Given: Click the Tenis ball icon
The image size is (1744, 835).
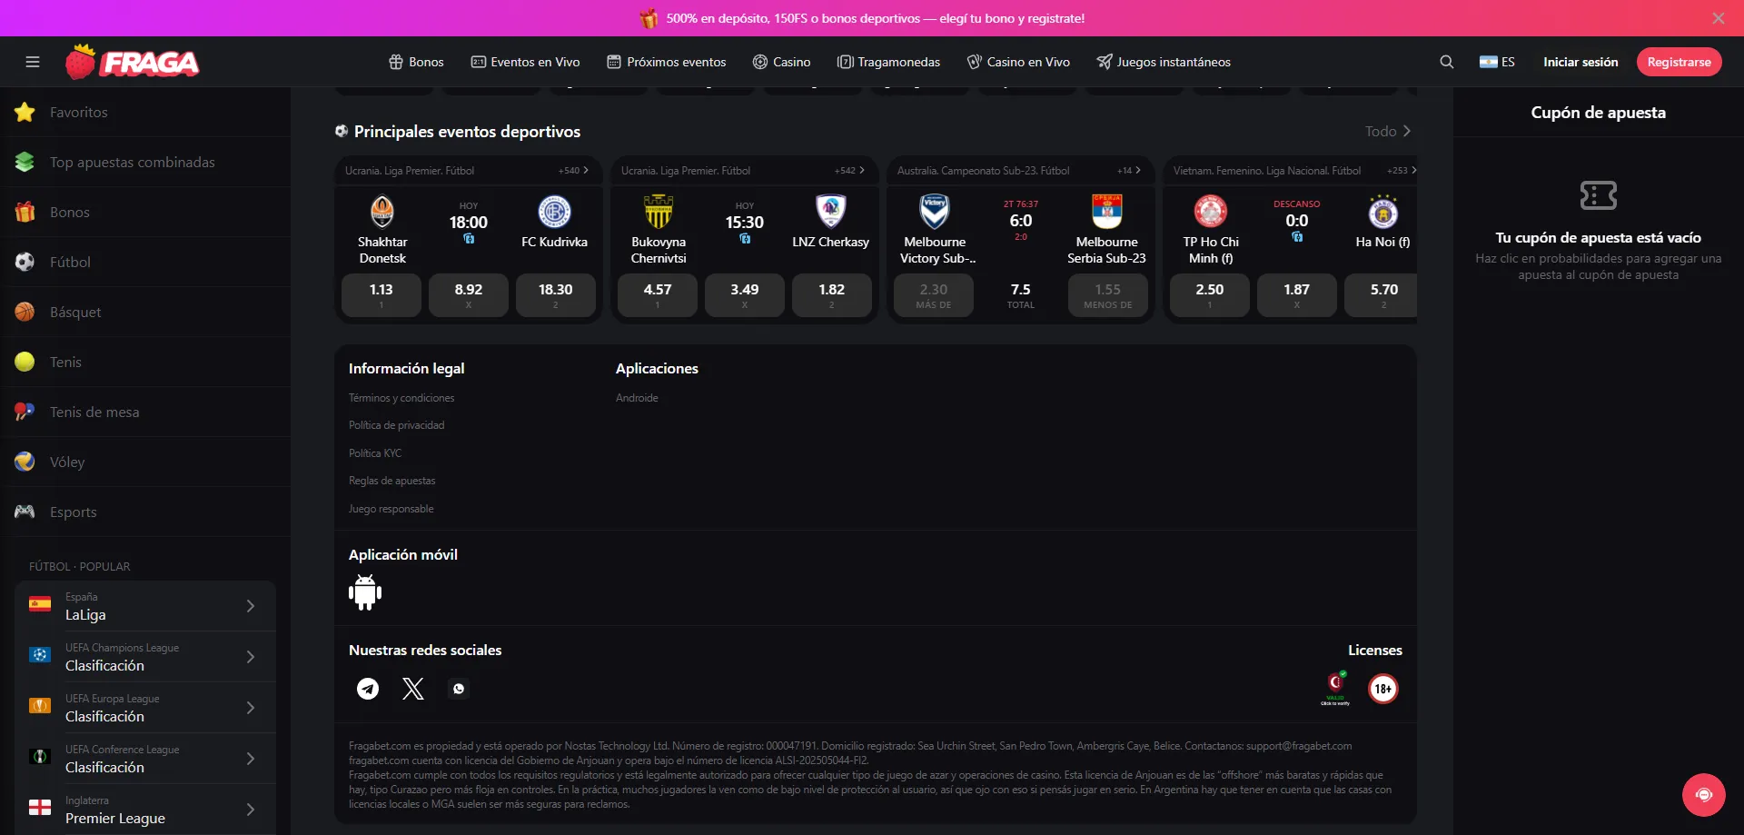Looking at the screenshot, I should pos(25,362).
